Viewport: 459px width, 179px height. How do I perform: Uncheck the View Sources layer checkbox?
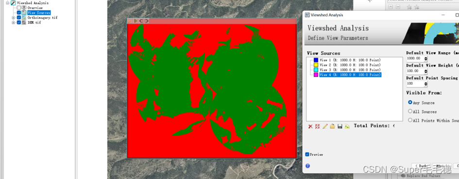click(19, 13)
